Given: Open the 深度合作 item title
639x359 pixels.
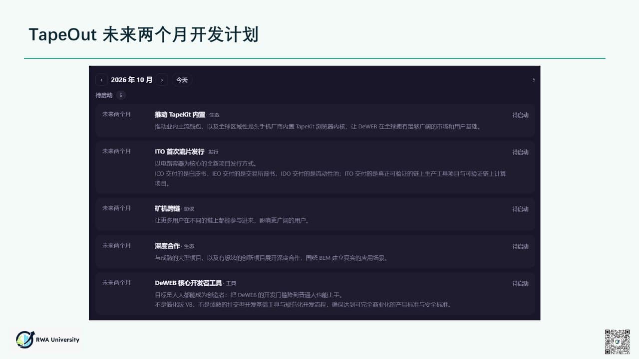Looking at the screenshot, I should point(167,246).
